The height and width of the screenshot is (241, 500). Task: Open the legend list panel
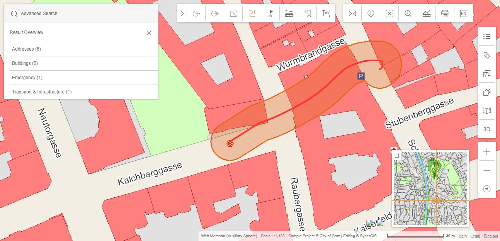(486, 36)
